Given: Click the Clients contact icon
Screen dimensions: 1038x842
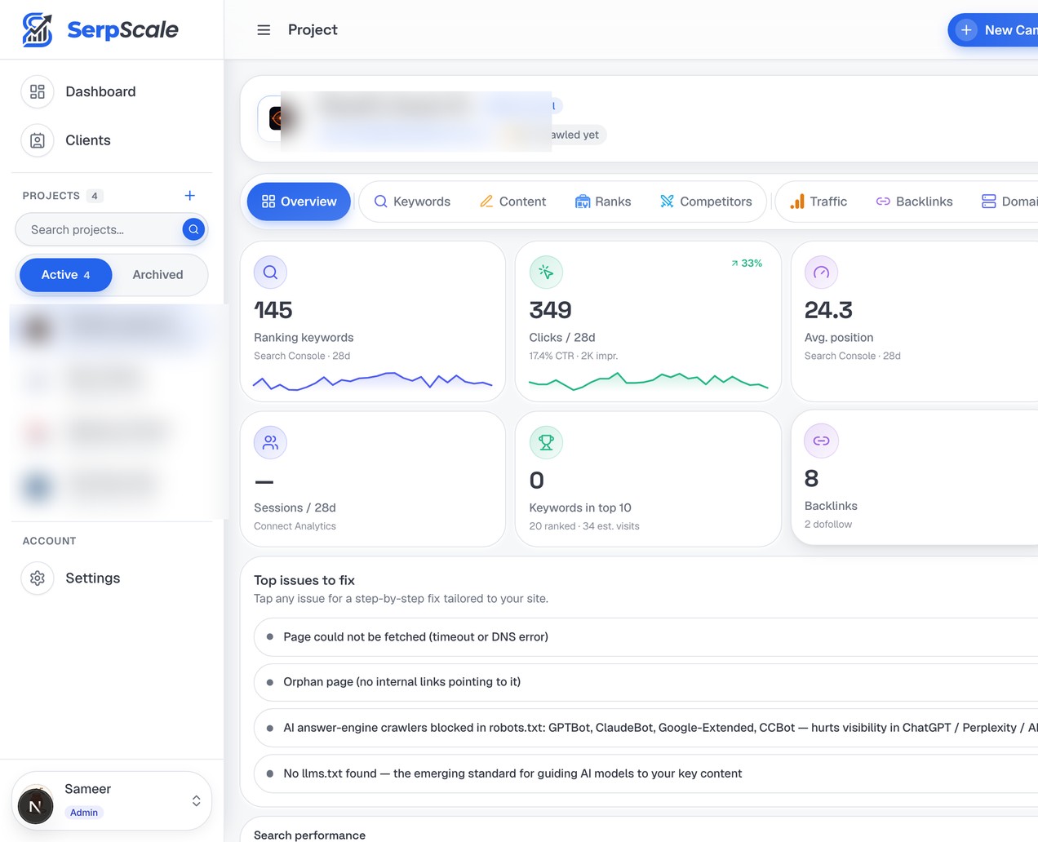Looking at the screenshot, I should (38, 140).
